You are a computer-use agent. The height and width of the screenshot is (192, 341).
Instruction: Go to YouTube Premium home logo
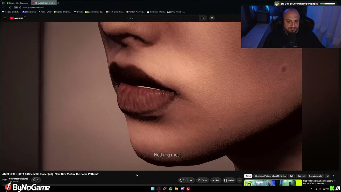tap(17, 18)
